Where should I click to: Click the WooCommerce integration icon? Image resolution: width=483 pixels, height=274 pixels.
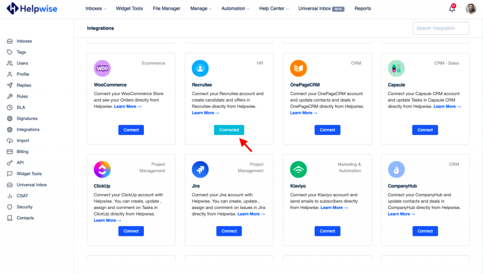point(102,68)
